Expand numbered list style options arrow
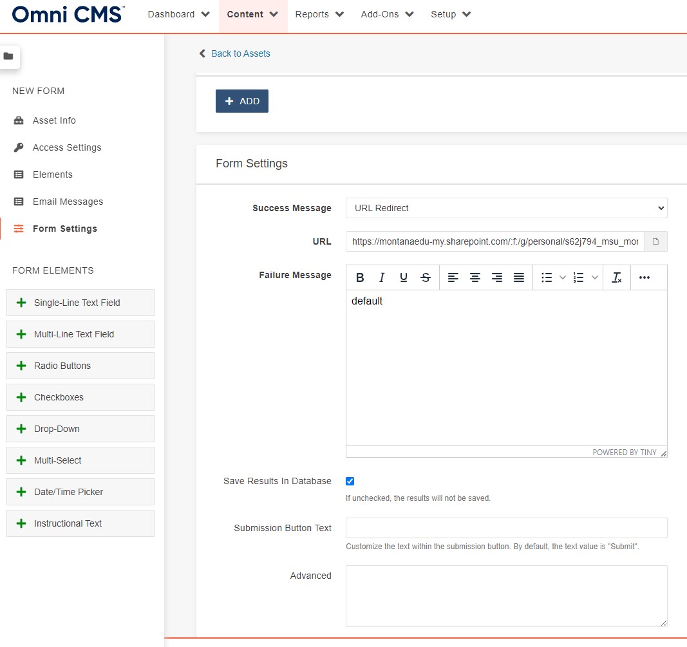Screen dimensions: 687x647 [x=595, y=277]
